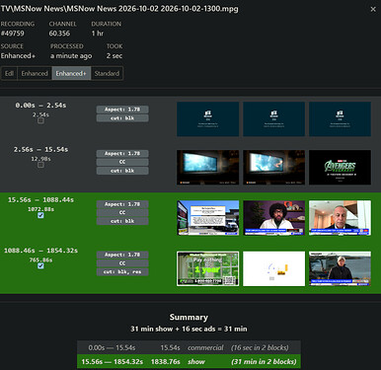This screenshot has width=381, height=370.
Task: Click Aspect: 1.78 tag in 2.56s segment
Action: coord(122,154)
